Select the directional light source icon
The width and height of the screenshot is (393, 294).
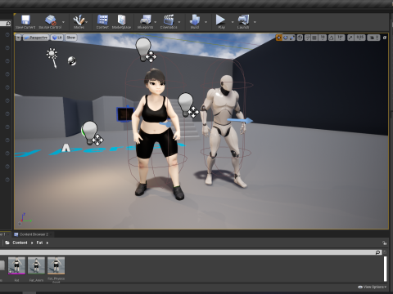coord(52,58)
